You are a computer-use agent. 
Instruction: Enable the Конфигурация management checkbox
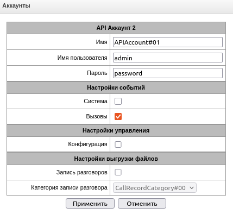click(118, 144)
